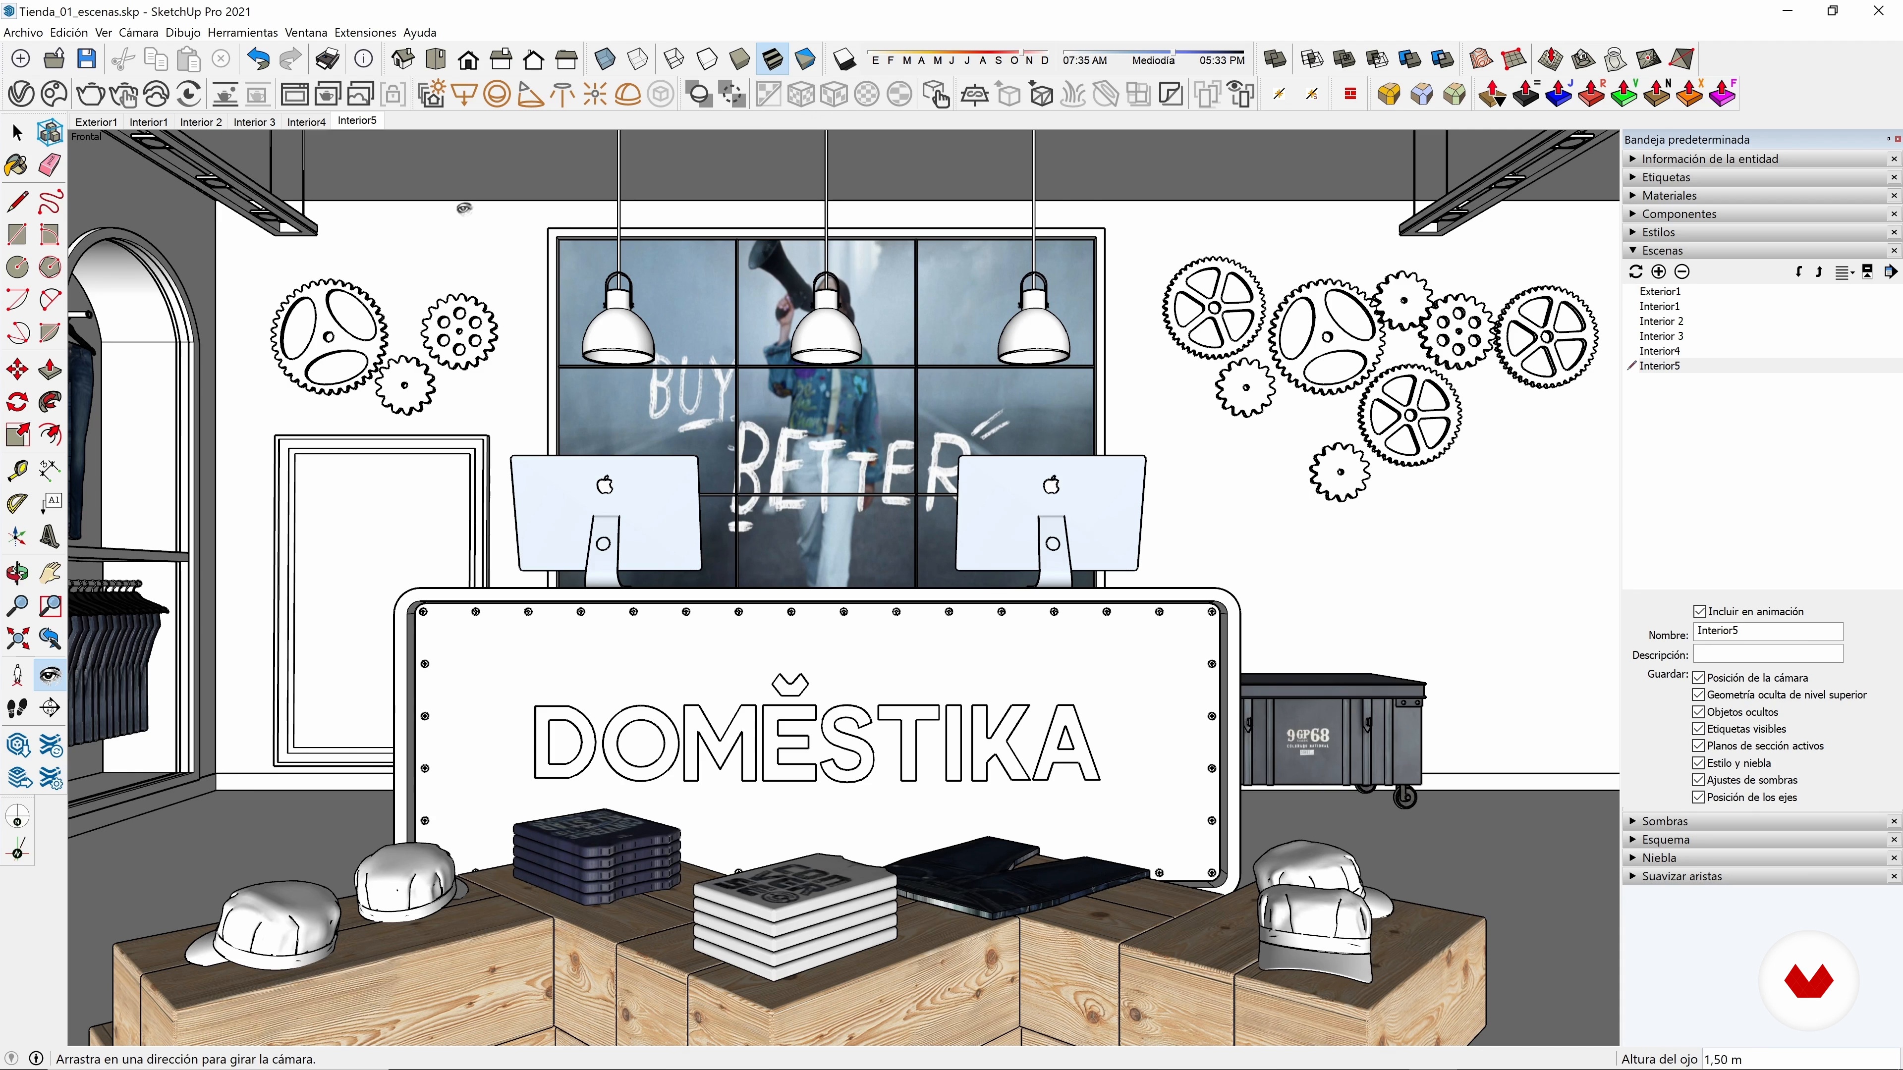The height and width of the screenshot is (1070, 1903).
Task: Toggle Ajustes de sombras checkbox
Action: click(1698, 781)
